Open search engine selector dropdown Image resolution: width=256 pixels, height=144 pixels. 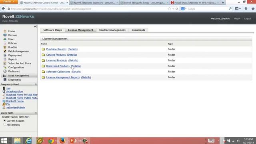[184, 9]
